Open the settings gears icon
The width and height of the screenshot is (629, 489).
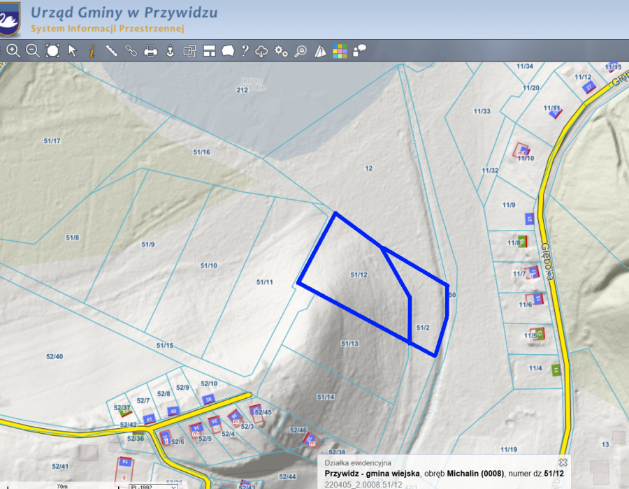281,50
